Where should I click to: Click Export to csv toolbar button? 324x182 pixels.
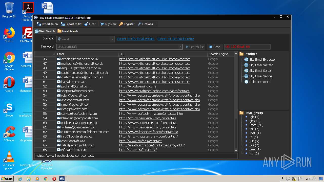48,24
